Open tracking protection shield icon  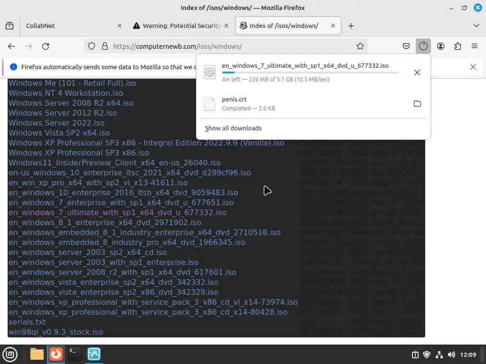[x=92, y=46]
